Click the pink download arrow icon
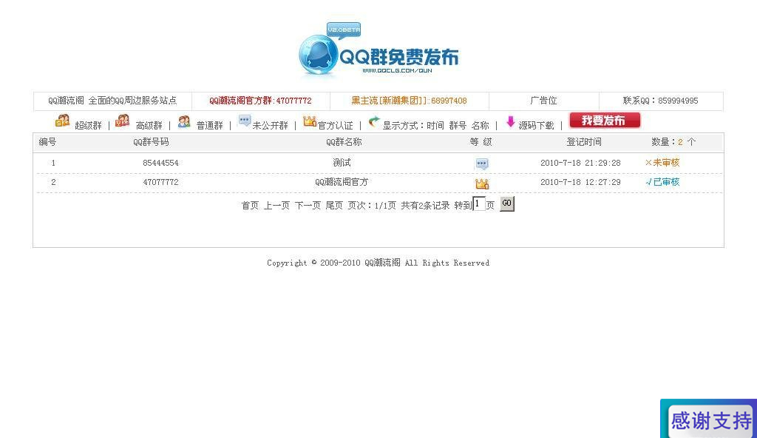This screenshot has width=757, height=438. [x=510, y=121]
